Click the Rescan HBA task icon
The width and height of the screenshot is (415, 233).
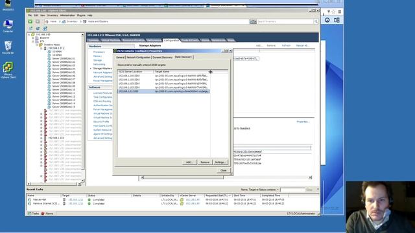point(29,200)
